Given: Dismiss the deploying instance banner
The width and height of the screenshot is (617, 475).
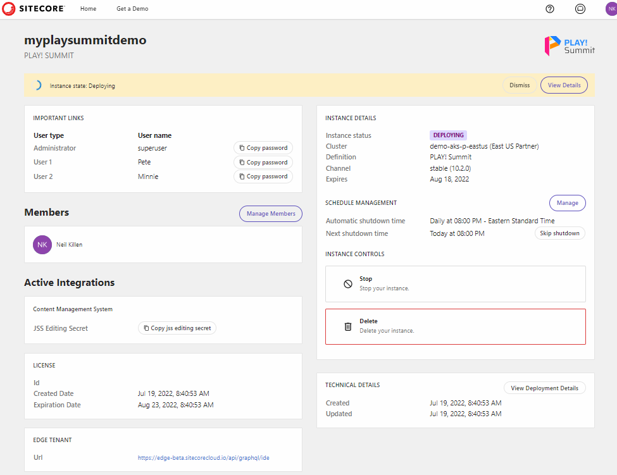Looking at the screenshot, I should (x=519, y=85).
